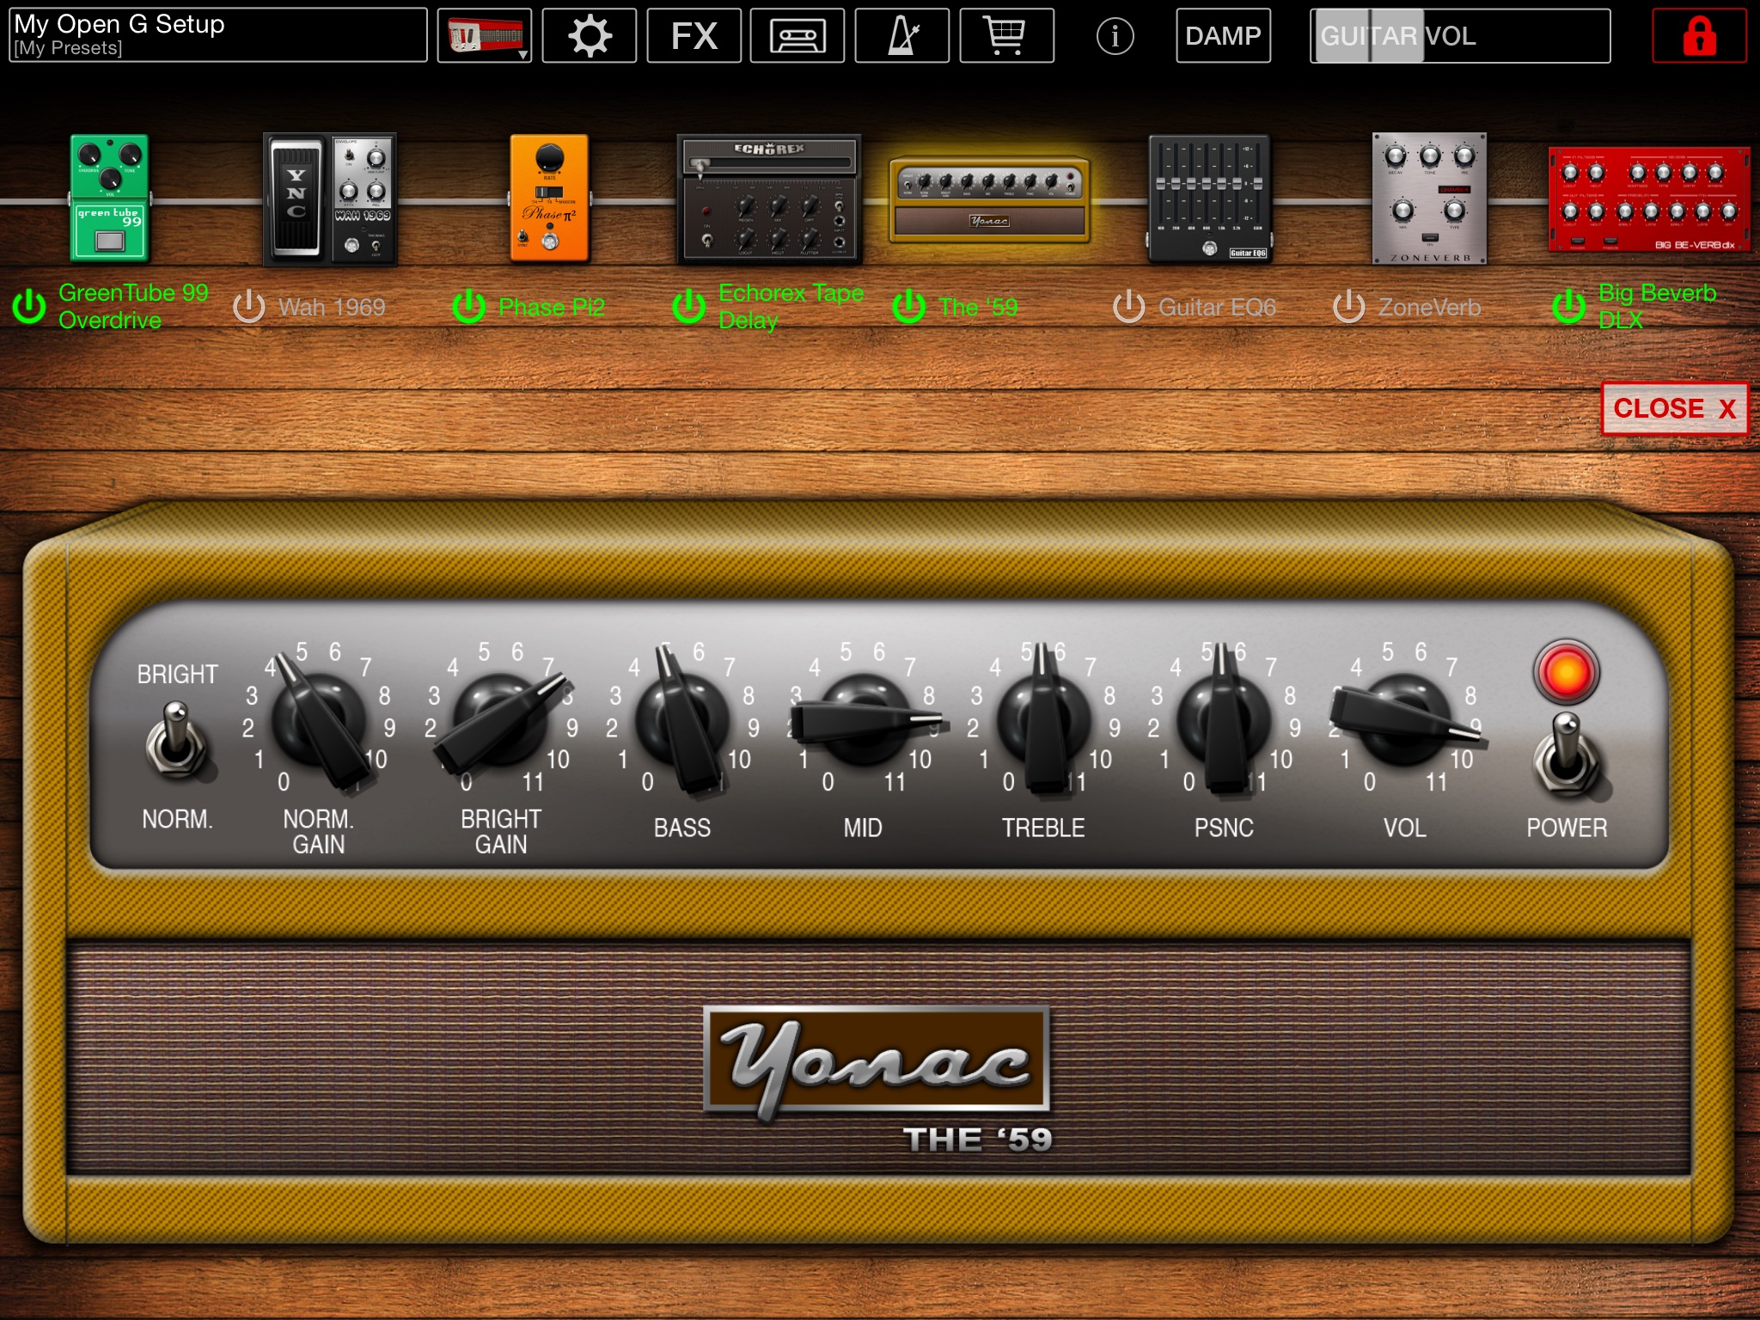Open the My Open G Setup preset selector
1760x1320 pixels.
[218, 36]
